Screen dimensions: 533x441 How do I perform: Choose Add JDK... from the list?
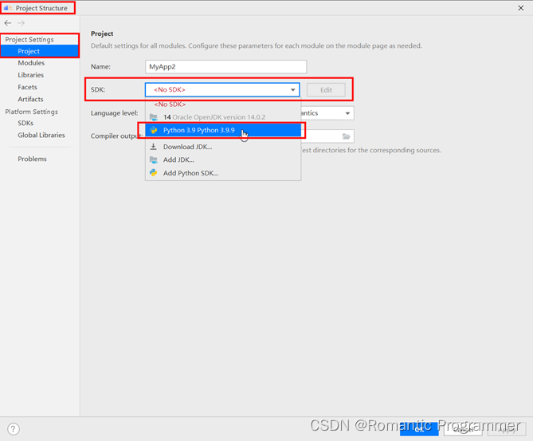223,159
